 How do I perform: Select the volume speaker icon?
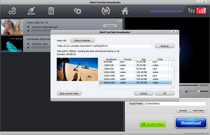pyautogui.click(x=186, y=91)
